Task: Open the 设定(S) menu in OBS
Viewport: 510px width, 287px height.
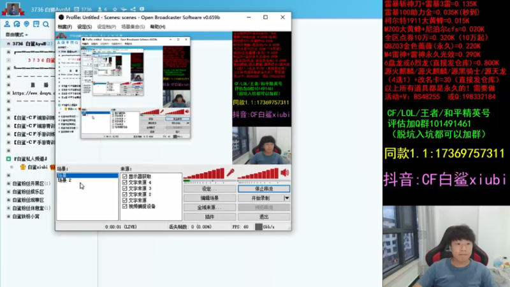Action: pos(85,27)
